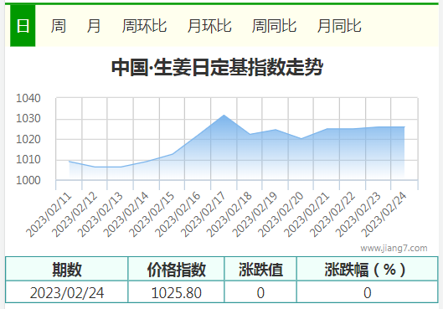Click y-axis label 1040
443x309 pixels.
point(28,98)
